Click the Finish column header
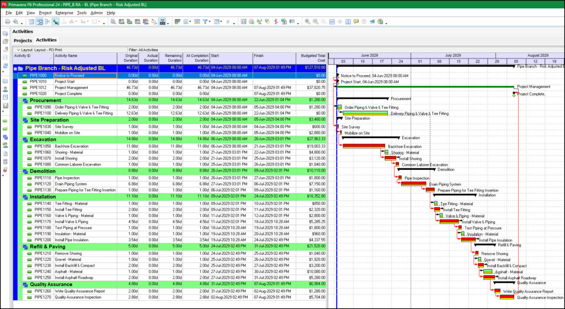565x309 pixels. 275,58
